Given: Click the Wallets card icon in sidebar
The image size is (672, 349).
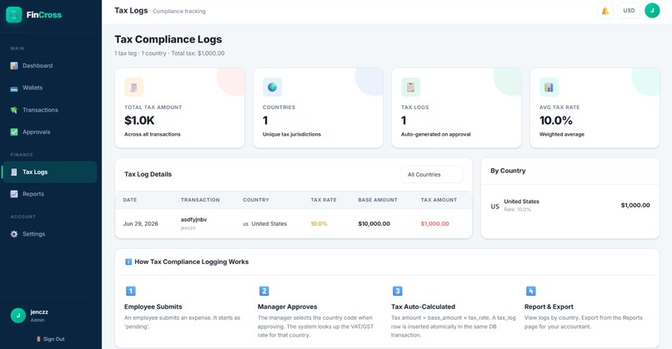Looking at the screenshot, I should 14,88.
